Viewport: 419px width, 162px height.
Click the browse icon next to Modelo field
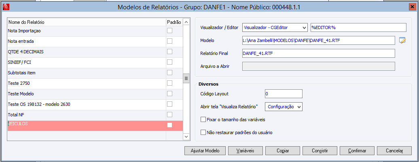(402, 40)
